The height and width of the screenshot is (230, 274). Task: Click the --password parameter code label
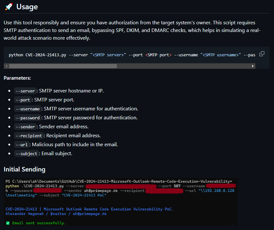pyautogui.click(x=28, y=118)
